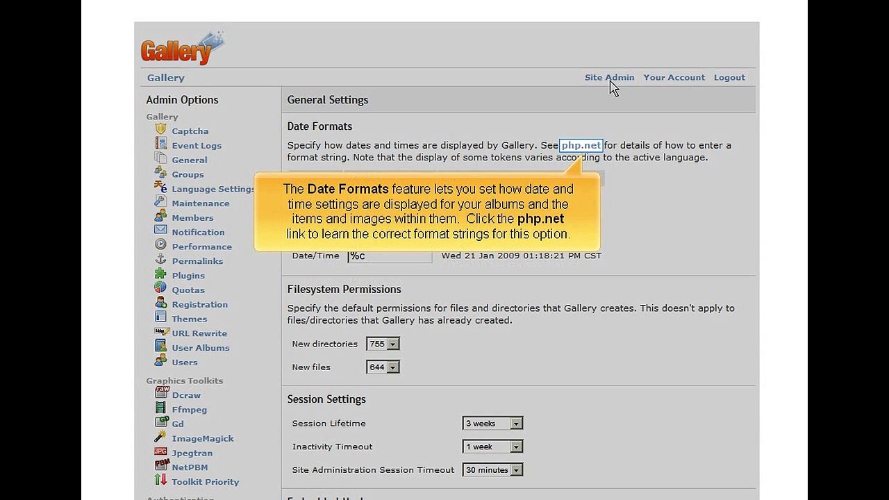Open the Inactivity Timeout dropdown

(492, 447)
